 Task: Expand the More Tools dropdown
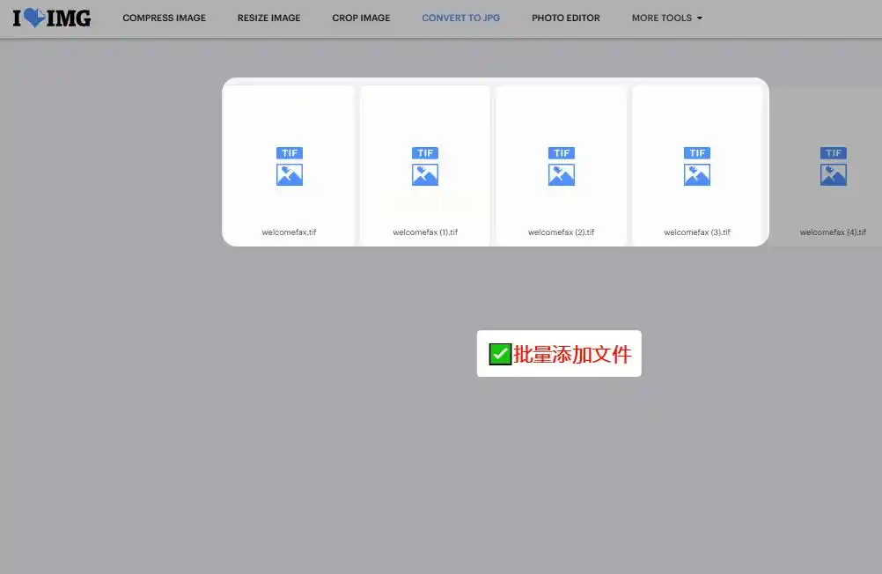click(667, 18)
